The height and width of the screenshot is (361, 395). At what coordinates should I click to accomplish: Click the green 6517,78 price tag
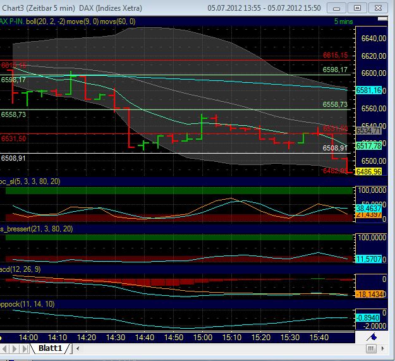(368, 146)
